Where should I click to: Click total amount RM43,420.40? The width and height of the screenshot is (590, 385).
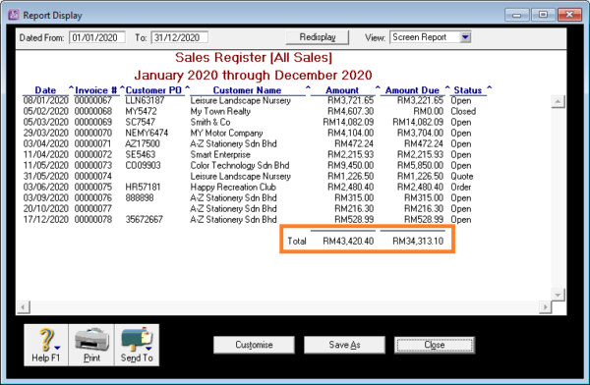[x=348, y=241]
